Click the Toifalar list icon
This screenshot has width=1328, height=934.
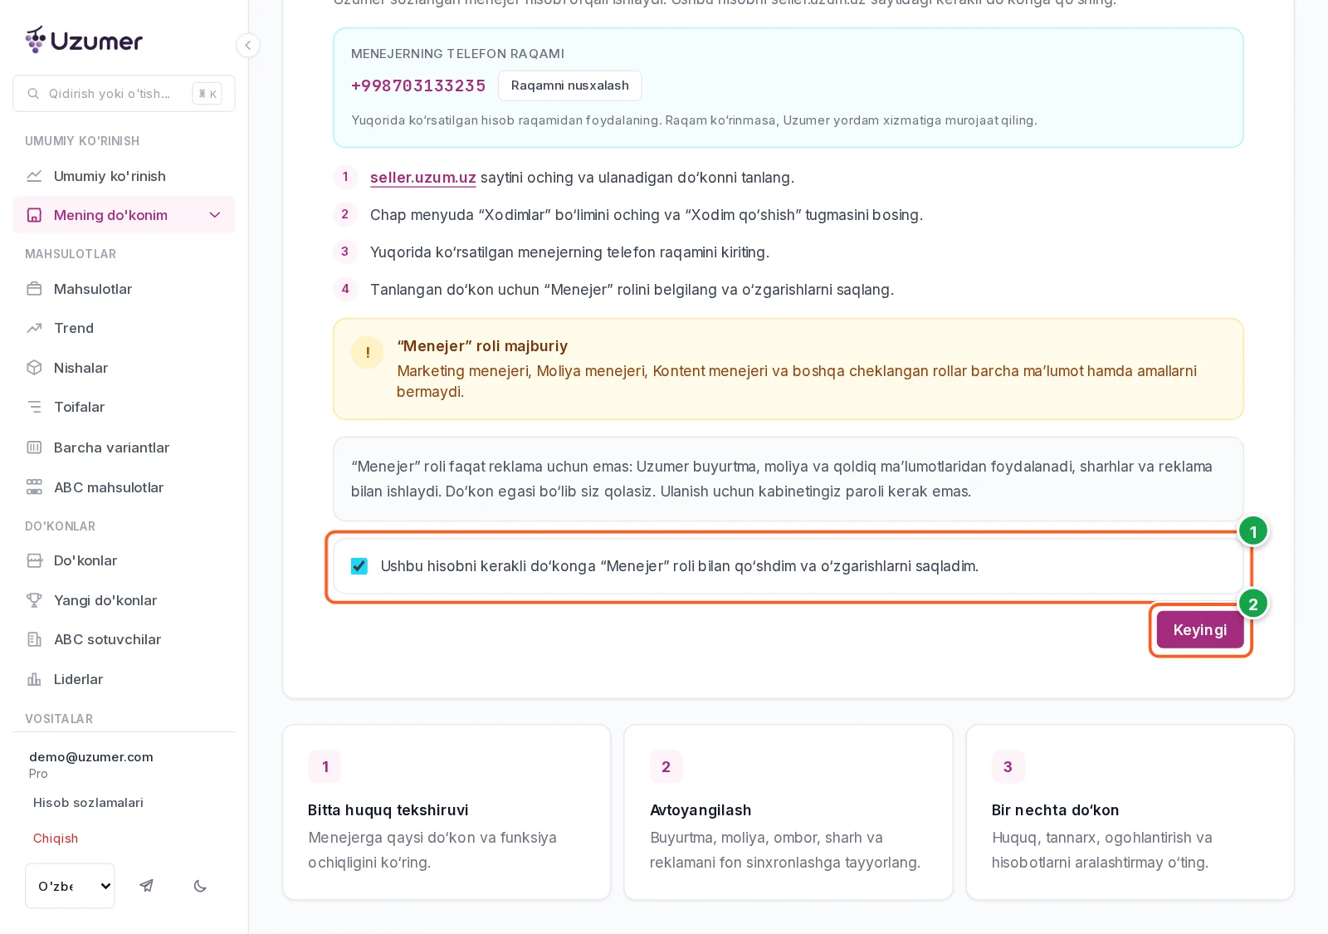(34, 407)
